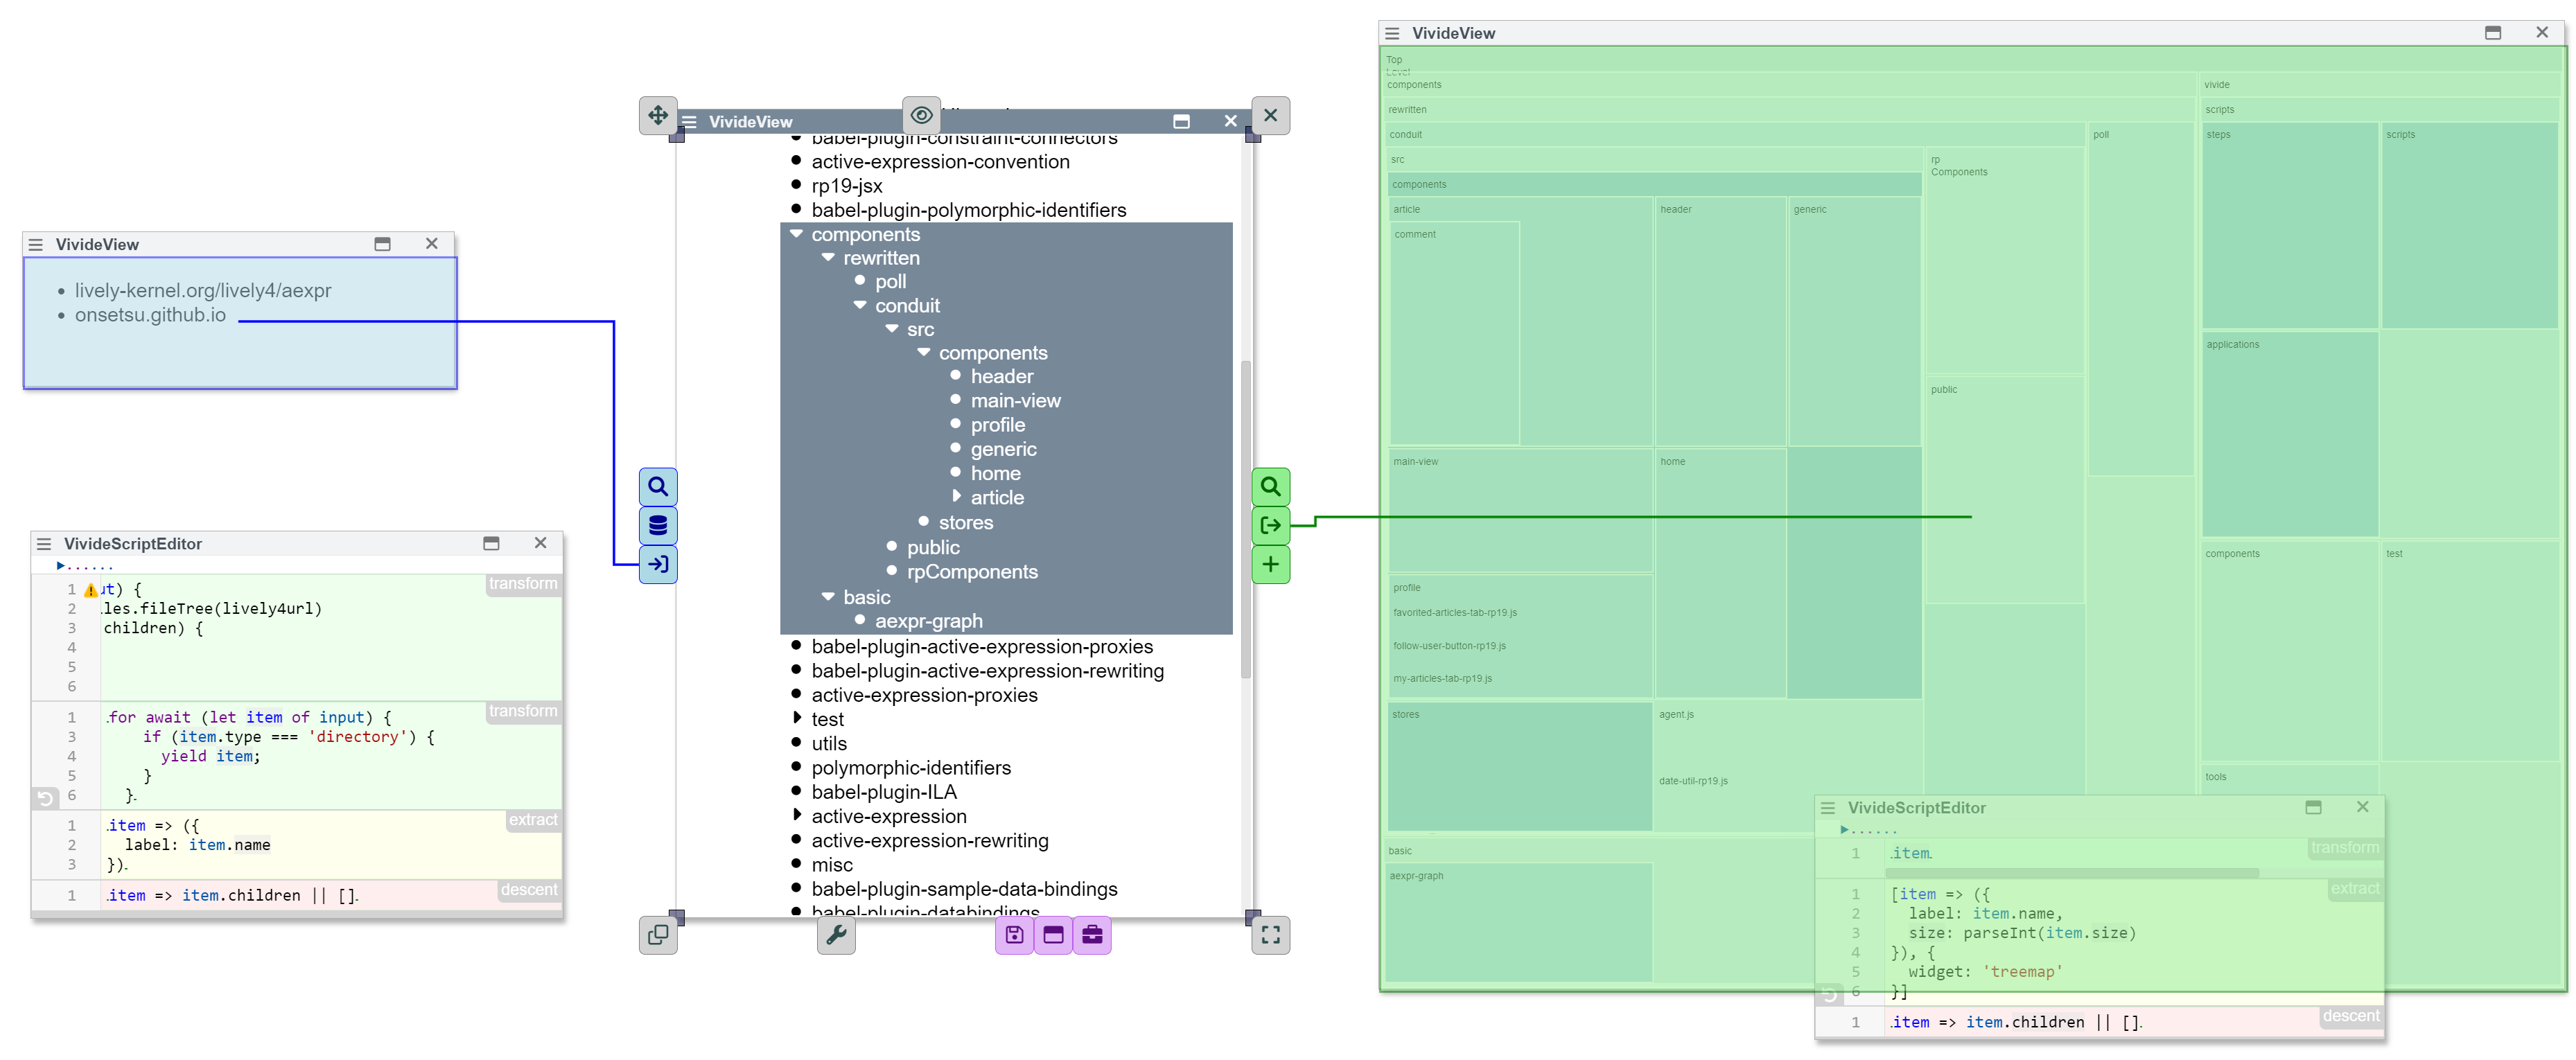The height and width of the screenshot is (1060, 2576).
Task: Click the blue magnifier search icon
Action: click(657, 487)
